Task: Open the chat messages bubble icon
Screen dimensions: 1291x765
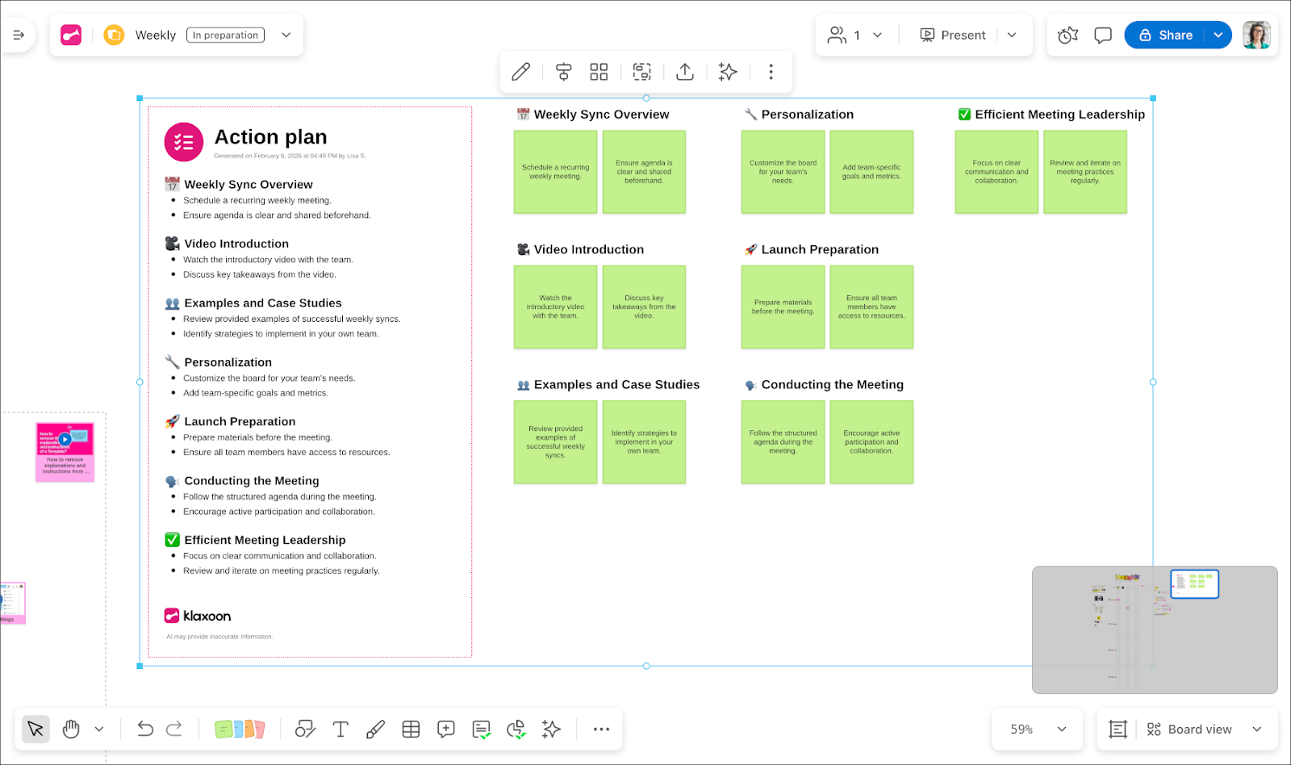Action: (x=1103, y=36)
